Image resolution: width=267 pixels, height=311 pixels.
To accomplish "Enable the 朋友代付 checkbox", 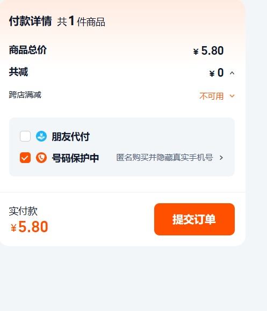I will pos(25,136).
